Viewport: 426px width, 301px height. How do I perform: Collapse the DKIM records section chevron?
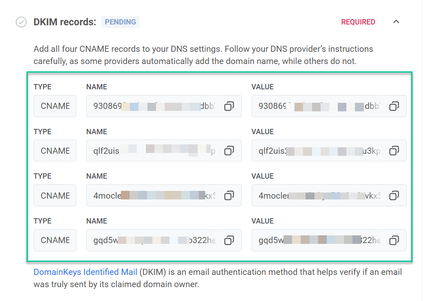396,22
